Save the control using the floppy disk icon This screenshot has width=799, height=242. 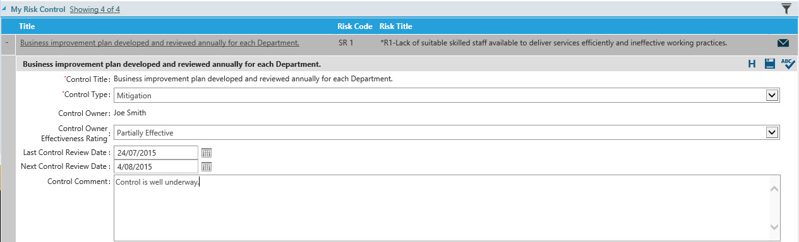(x=770, y=64)
